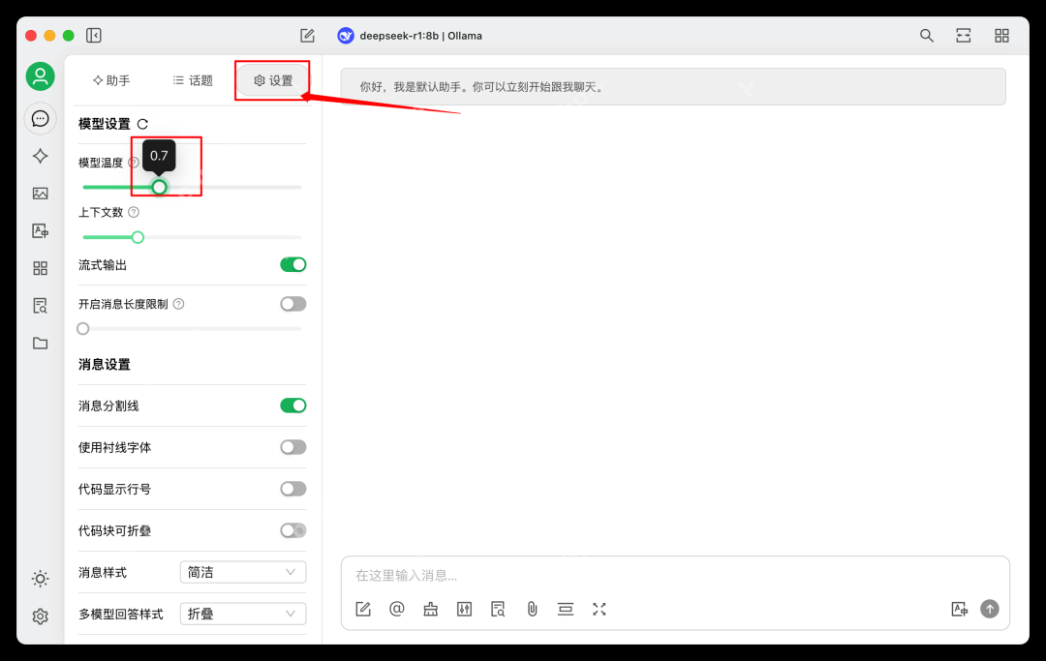The height and width of the screenshot is (661, 1046).
Task: Enable 代码显示行号 switch
Action: 292,489
